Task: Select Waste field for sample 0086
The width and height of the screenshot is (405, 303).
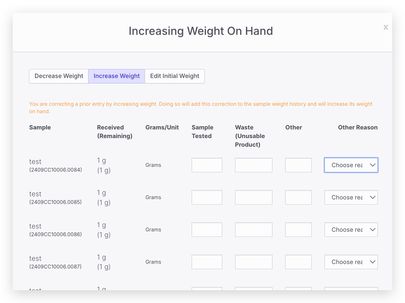Action: [x=254, y=230]
